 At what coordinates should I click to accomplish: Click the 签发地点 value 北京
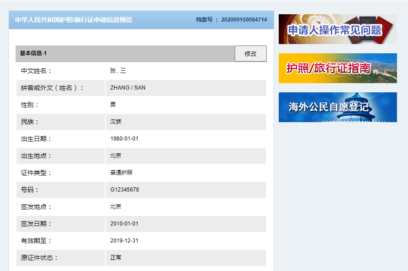pyautogui.click(x=116, y=207)
